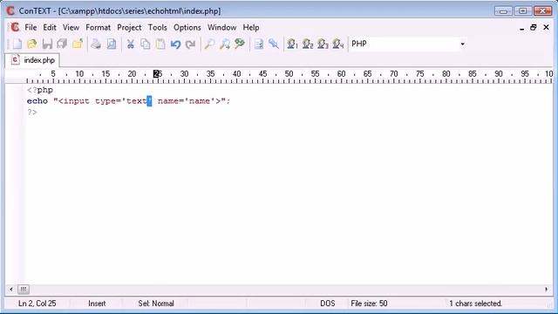
Task: Open the File menu
Action: tap(31, 27)
